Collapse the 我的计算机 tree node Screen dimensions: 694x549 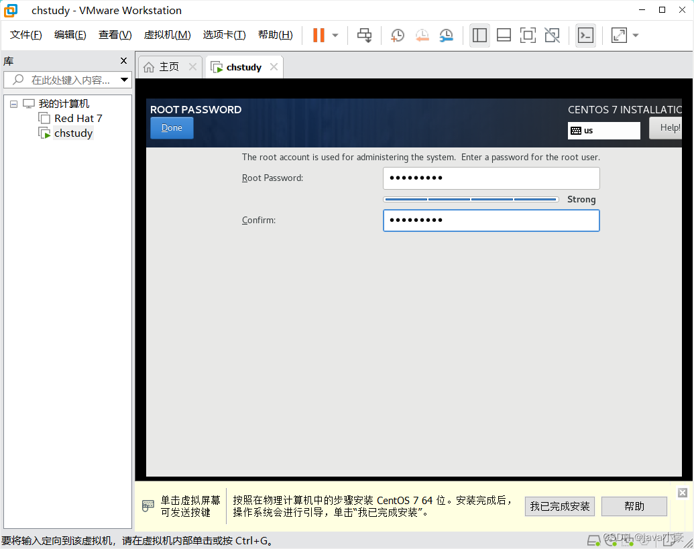(x=13, y=104)
